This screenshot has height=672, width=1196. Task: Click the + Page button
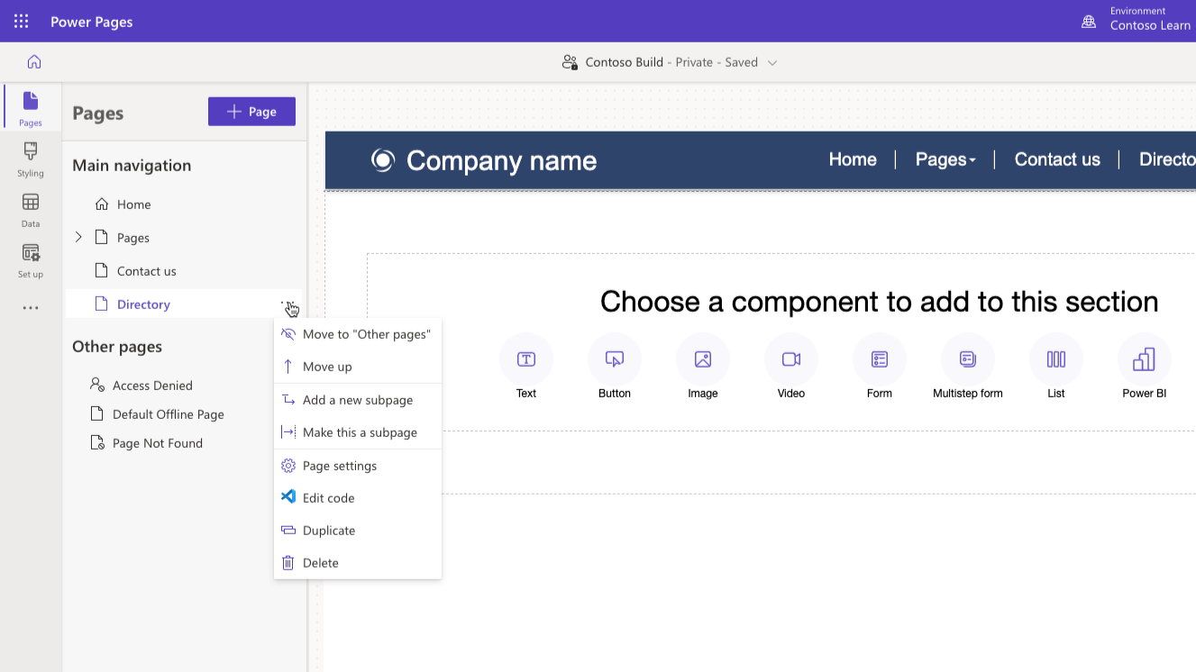click(x=251, y=112)
